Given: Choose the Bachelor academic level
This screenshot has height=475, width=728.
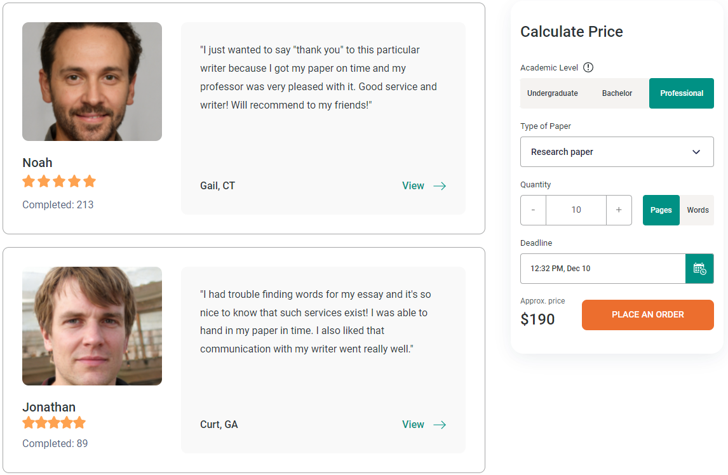Looking at the screenshot, I should point(617,93).
